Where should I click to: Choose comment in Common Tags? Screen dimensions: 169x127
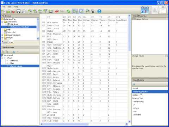coord(137,115)
